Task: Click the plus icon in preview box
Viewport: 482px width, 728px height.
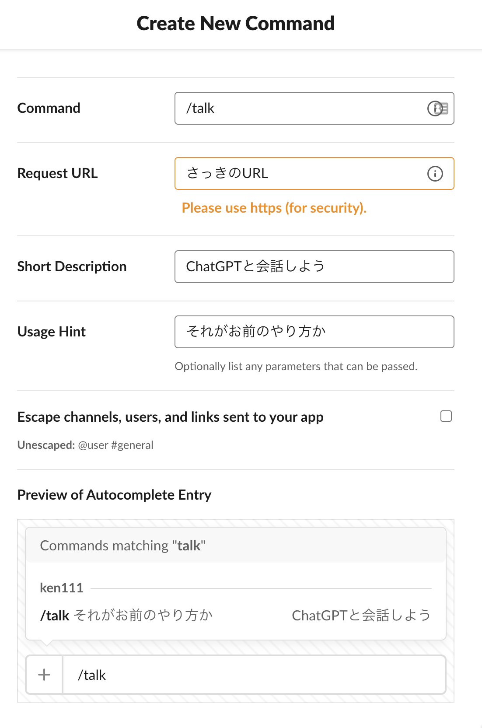Action: click(44, 675)
